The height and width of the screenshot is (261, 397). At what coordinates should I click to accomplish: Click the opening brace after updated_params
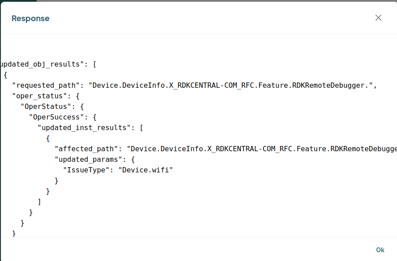tap(133, 160)
